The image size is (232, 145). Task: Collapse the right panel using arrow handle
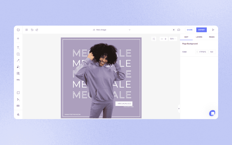coord(179,109)
